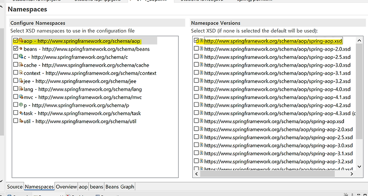Check the https spring-aop-2.5.xsd checkbox

[196, 137]
